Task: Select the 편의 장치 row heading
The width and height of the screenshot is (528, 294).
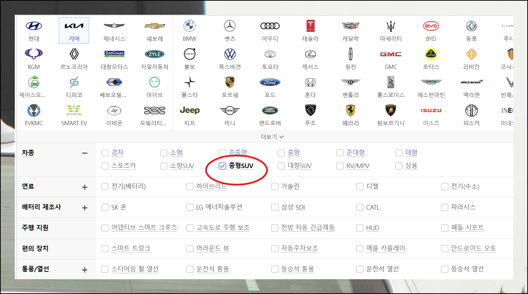Action: point(35,248)
